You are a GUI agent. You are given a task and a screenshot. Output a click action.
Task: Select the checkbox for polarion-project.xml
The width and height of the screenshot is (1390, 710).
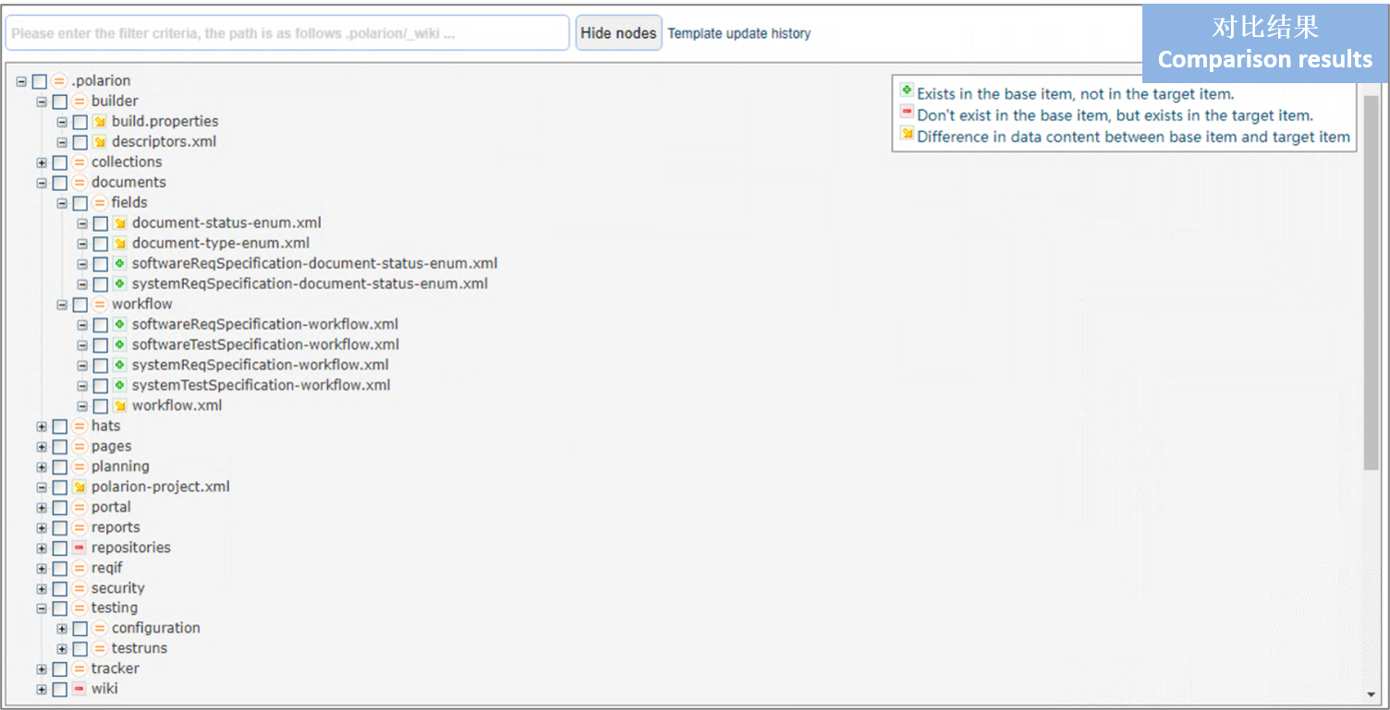pyautogui.click(x=60, y=487)
